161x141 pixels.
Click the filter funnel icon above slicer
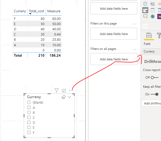[56, 90]
